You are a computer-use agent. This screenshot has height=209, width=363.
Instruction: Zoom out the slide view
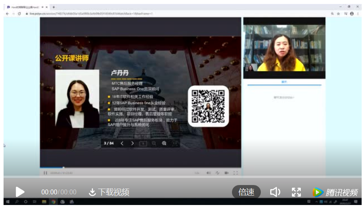point(154,143)
